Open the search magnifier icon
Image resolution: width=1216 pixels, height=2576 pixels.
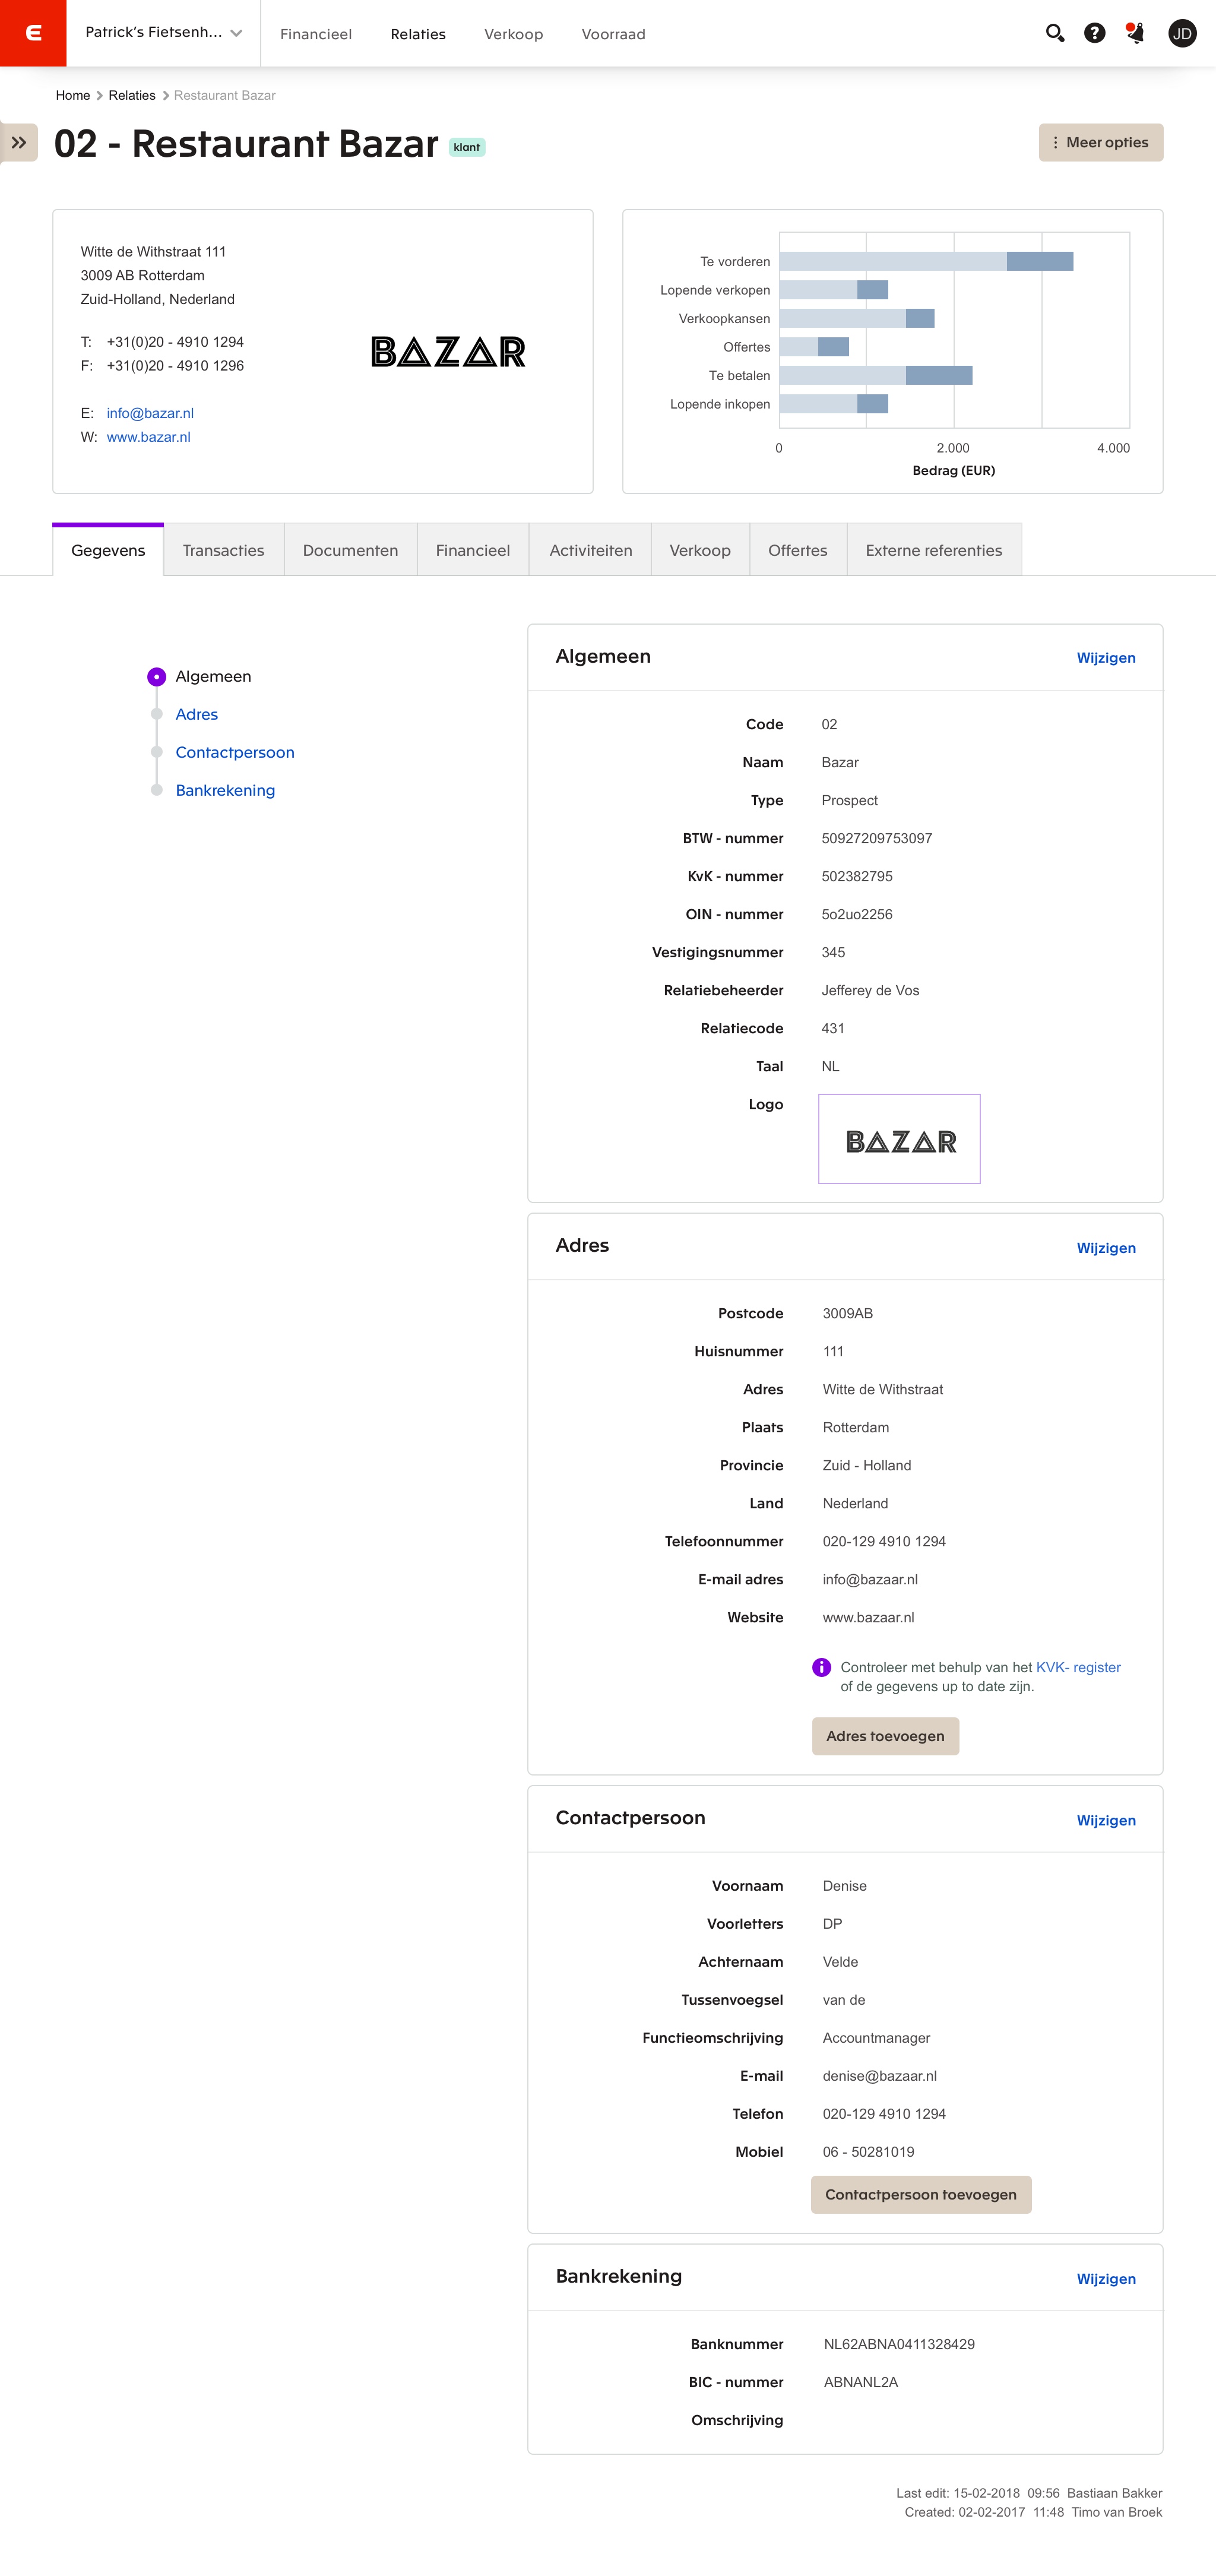1054,33
